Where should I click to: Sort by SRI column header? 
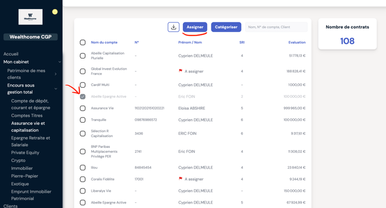(x=242, y=42)
